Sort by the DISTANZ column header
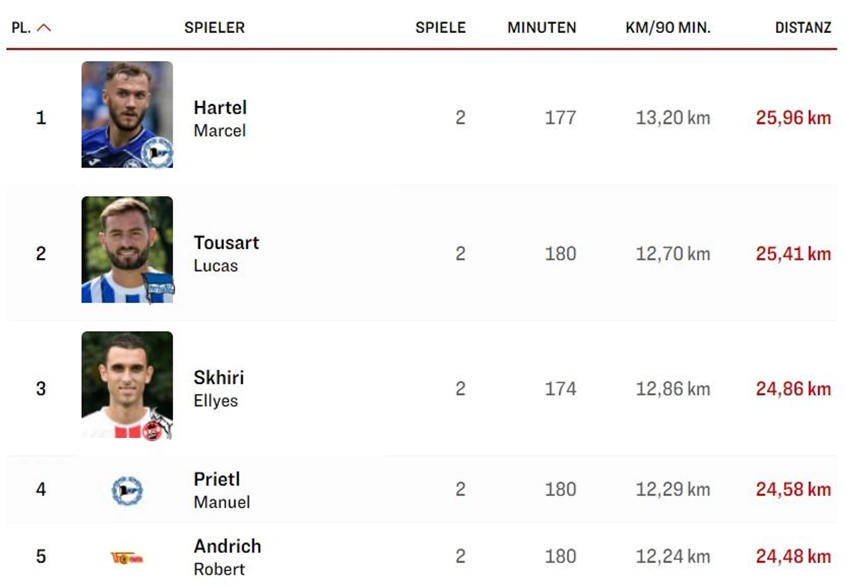Viewport: 847px width, 587px height. coord(802,27)
